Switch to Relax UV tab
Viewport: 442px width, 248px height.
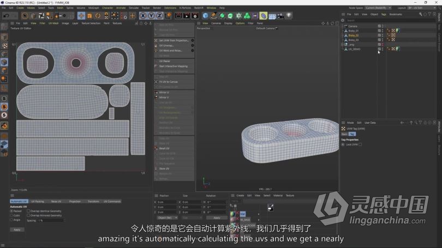point(56,202)
